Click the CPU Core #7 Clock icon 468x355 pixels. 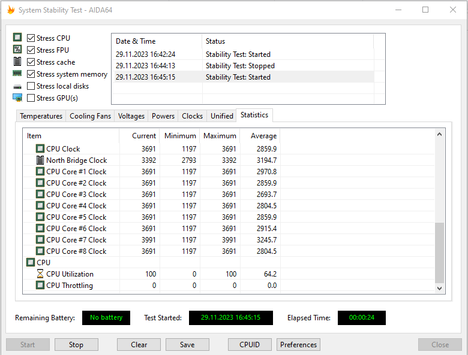40,239
